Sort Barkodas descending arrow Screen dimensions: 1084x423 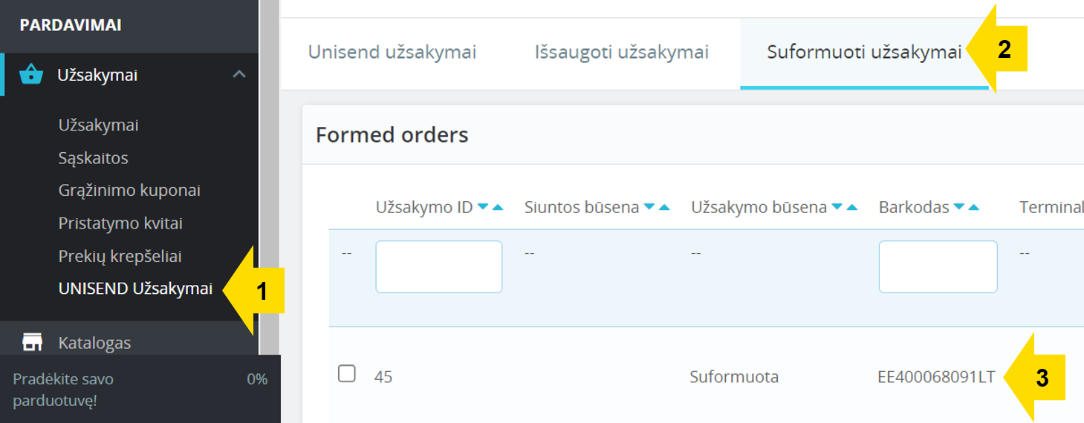[959, 207]
